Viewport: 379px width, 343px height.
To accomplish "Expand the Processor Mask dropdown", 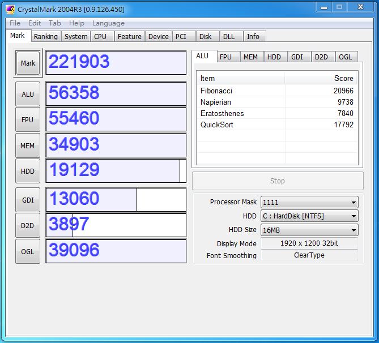I will [309, 202].
